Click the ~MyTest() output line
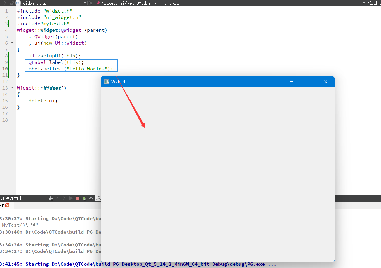The width and height of the screenshot is (381, 268). click(x=19, y=225)
